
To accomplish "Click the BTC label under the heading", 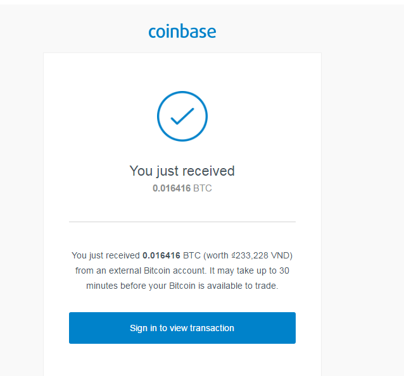I will click(x=203, y=188).
